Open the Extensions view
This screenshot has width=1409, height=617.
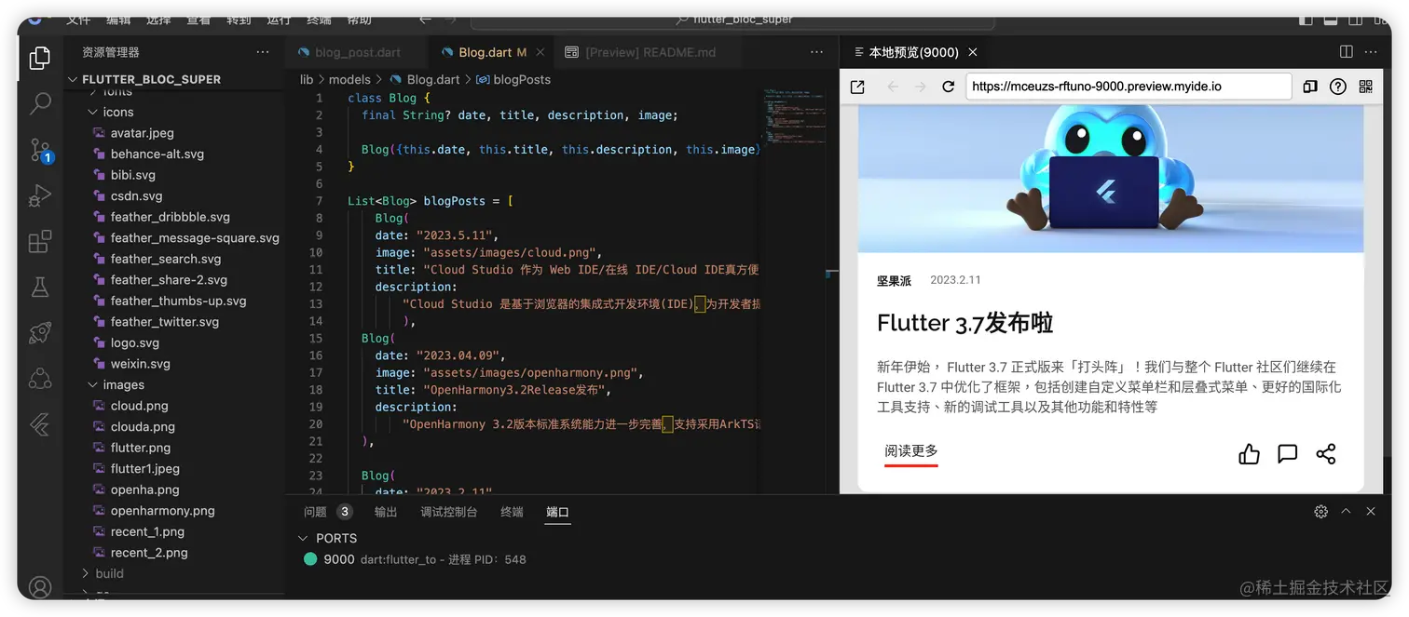point(39,240)
